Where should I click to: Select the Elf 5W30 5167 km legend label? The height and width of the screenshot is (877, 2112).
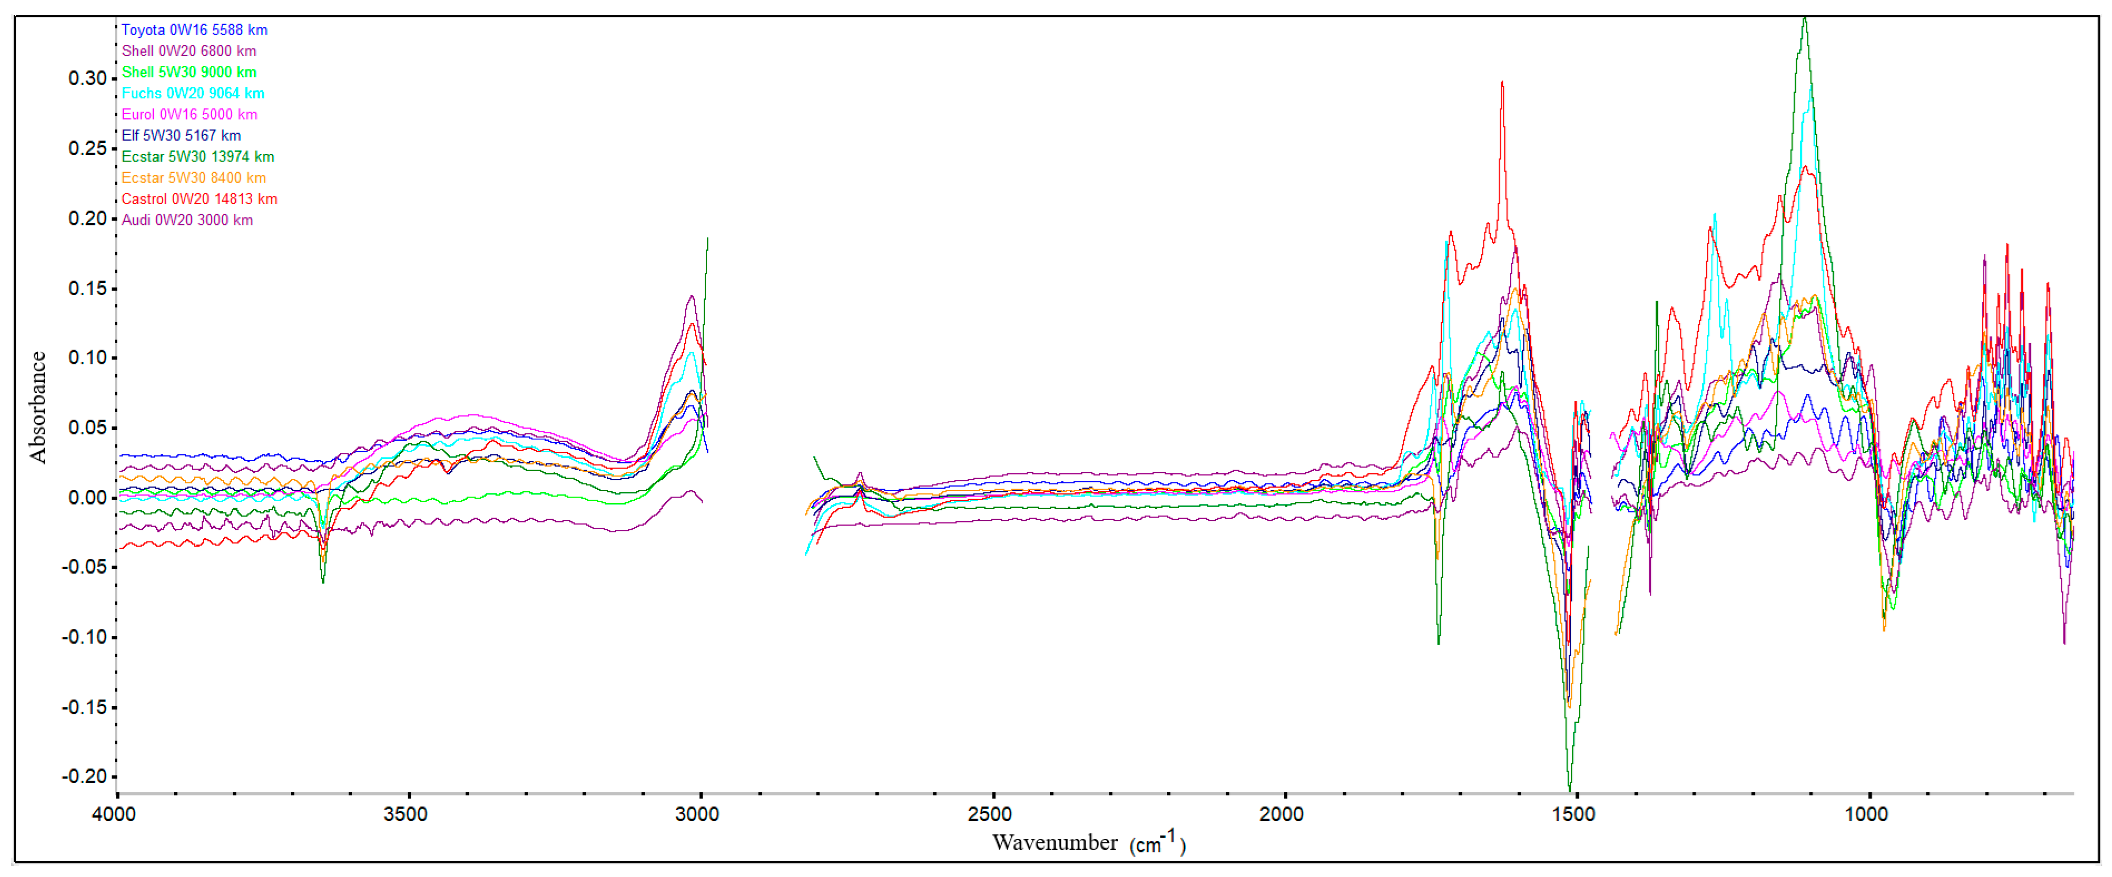181,136
